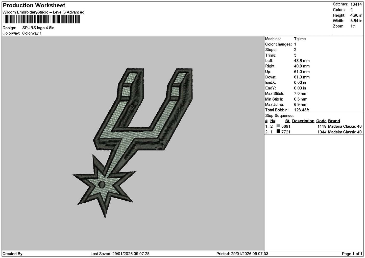This screenshot has height=258, width=365.
Task: Click the Left value 48.8 mm
Action: 302,61
